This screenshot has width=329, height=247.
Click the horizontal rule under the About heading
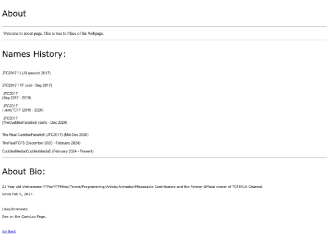[x=164, y=27]
